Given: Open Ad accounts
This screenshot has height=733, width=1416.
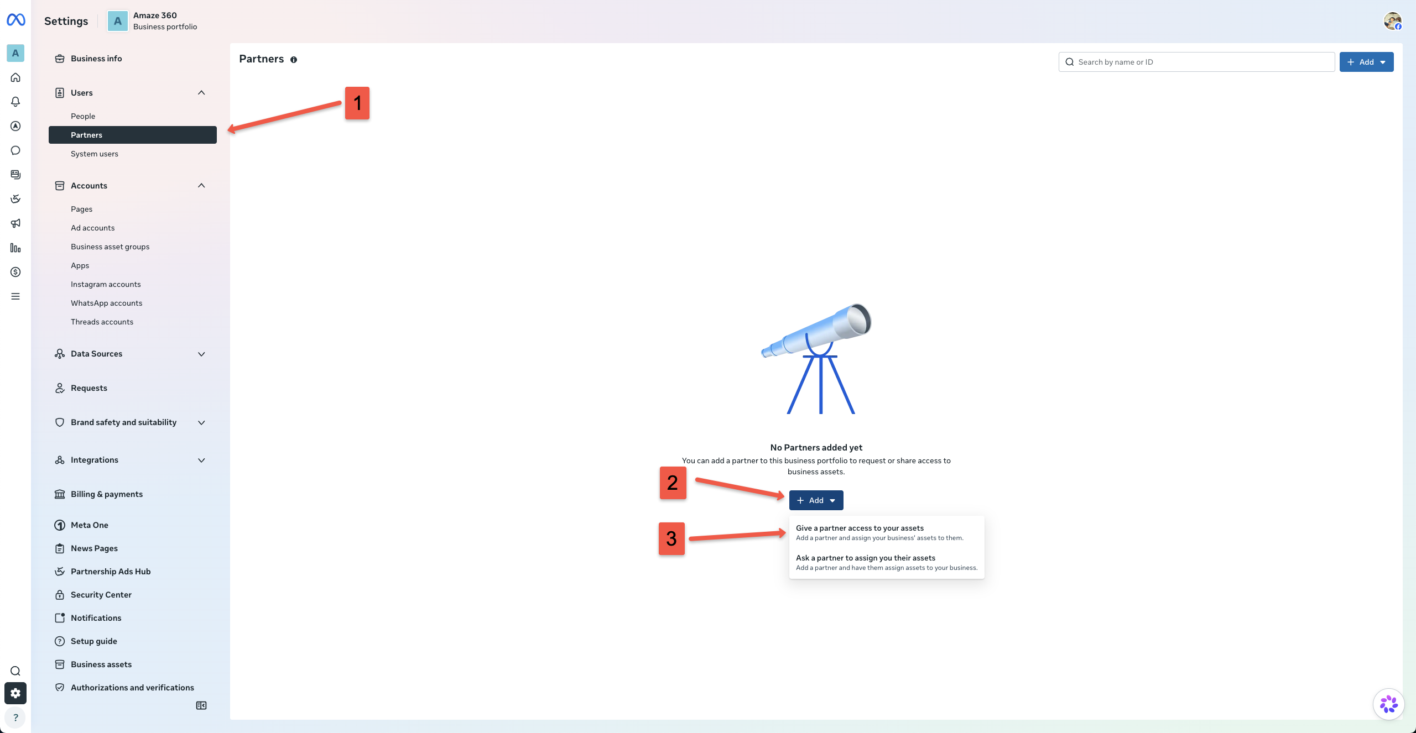Looking at the screenshot, I should coord(133,228).
